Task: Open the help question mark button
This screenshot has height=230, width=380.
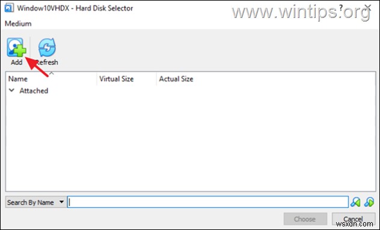Action: coord(342,8)
